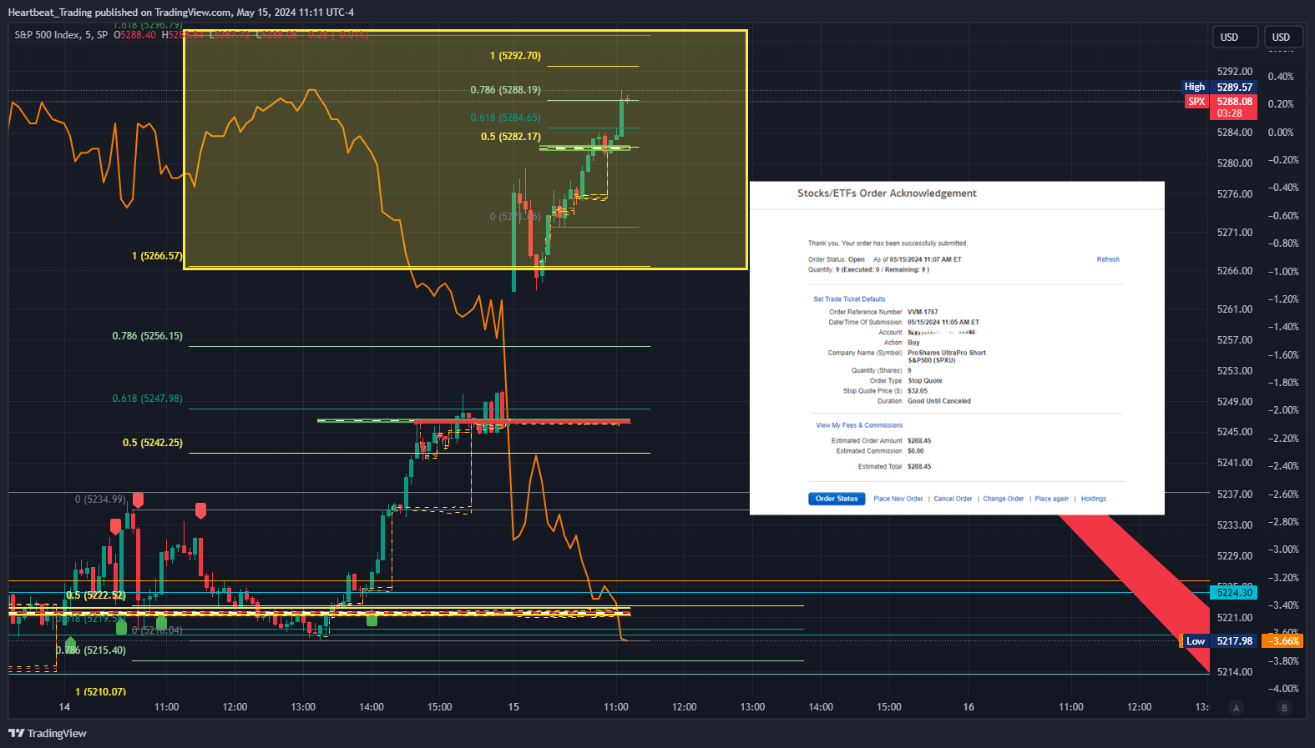Click the Stop Quote Price value $32.05
Viewport: 1315px width, 748px height.
pyautogui.click(x=918, y=391)
